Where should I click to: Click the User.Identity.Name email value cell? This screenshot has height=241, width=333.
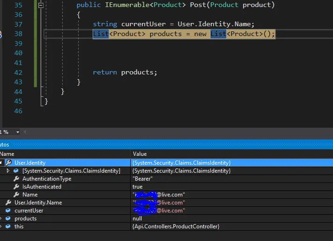[159, 203]
